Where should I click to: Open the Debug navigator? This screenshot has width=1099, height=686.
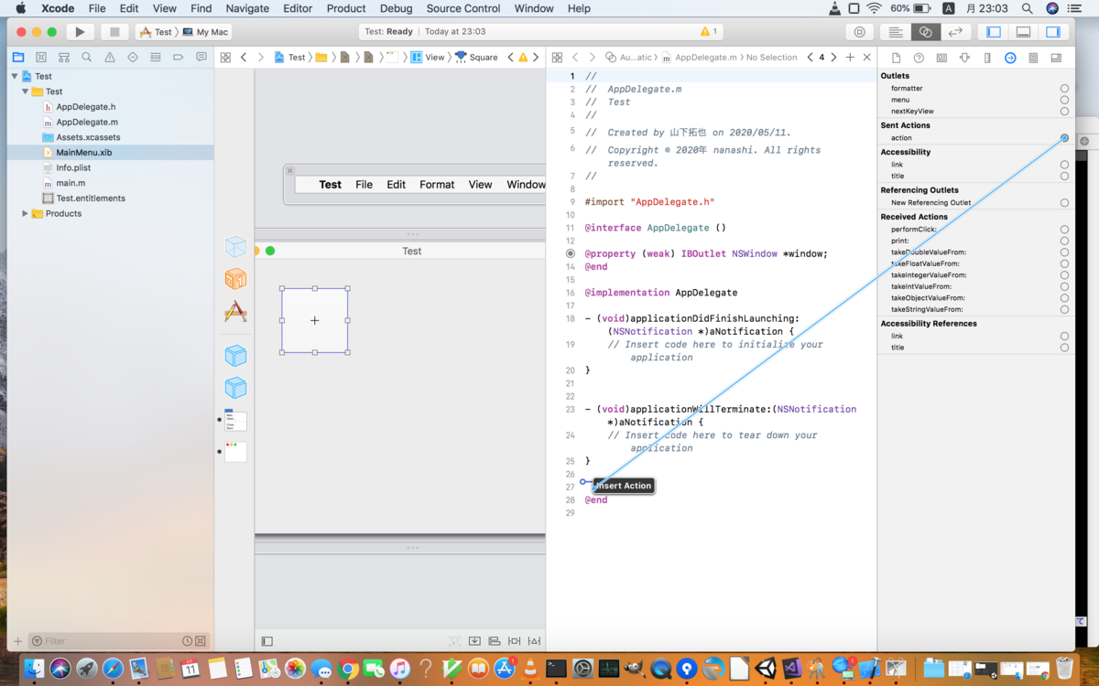(156, 57)
